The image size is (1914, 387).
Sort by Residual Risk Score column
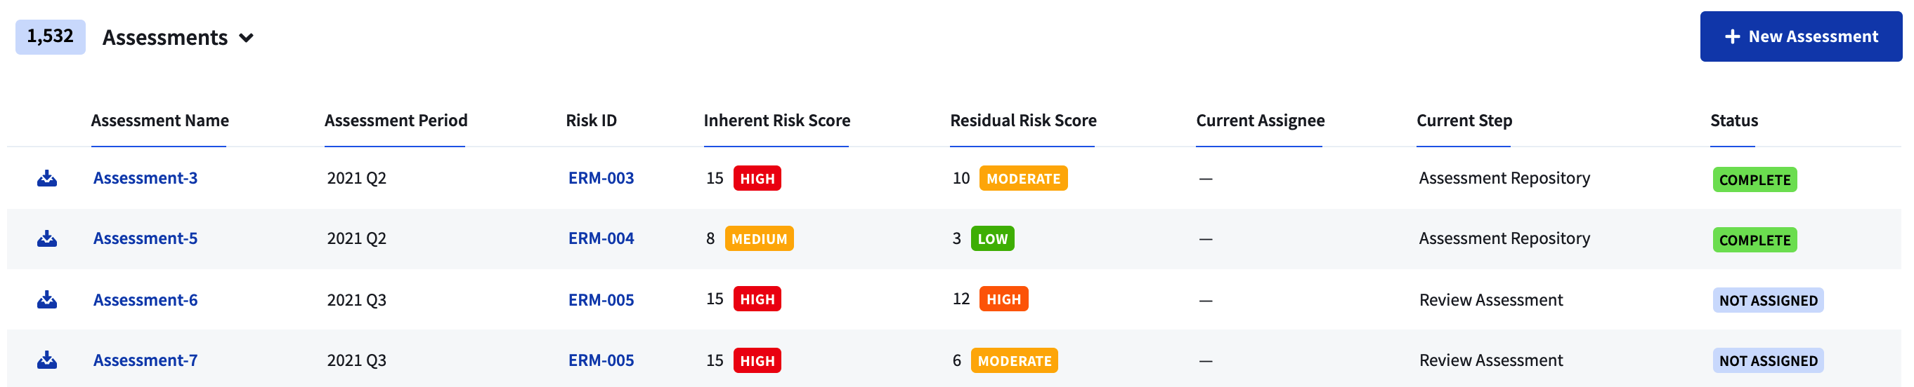click(x=1022, y=120)
